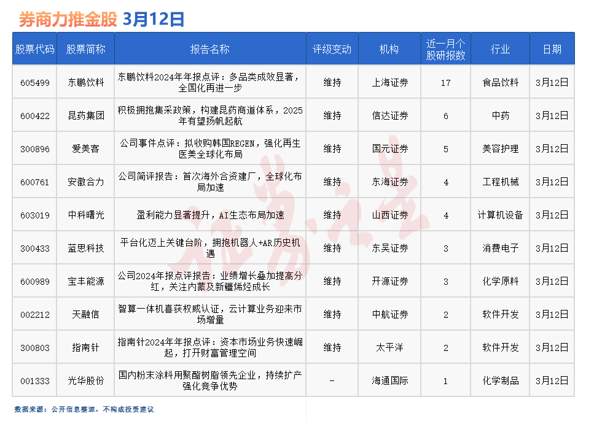The height and width of the screenshot is (424, 594).
Task: Click the 券商力推金股 page title
Action: pos(68,19)
